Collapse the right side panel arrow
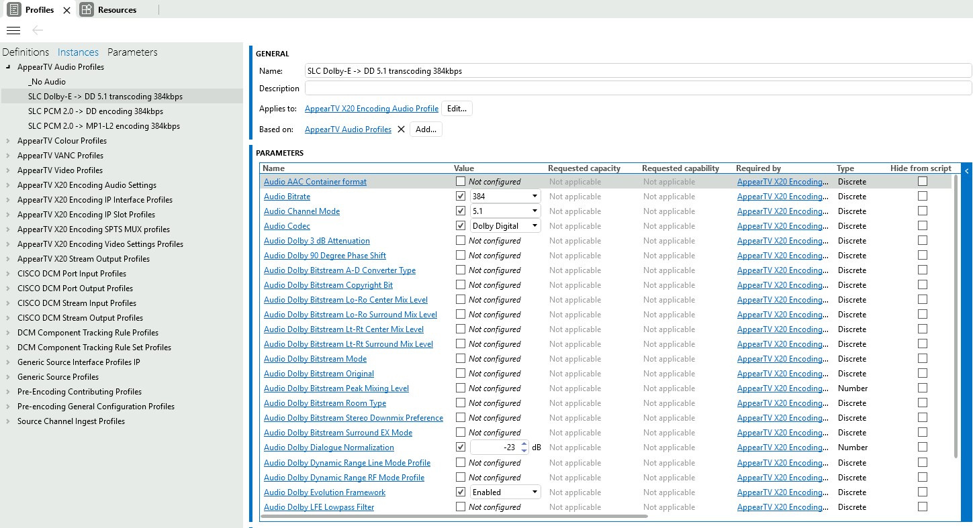 (966, 172)
